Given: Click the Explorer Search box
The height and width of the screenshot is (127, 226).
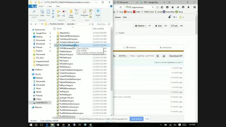Looking at the screenshot, I should coord(103,24).
